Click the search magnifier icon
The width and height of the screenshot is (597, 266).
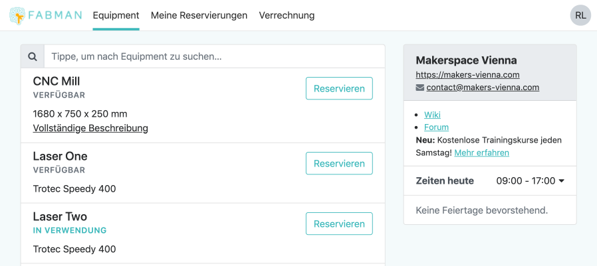click(33, 56)
